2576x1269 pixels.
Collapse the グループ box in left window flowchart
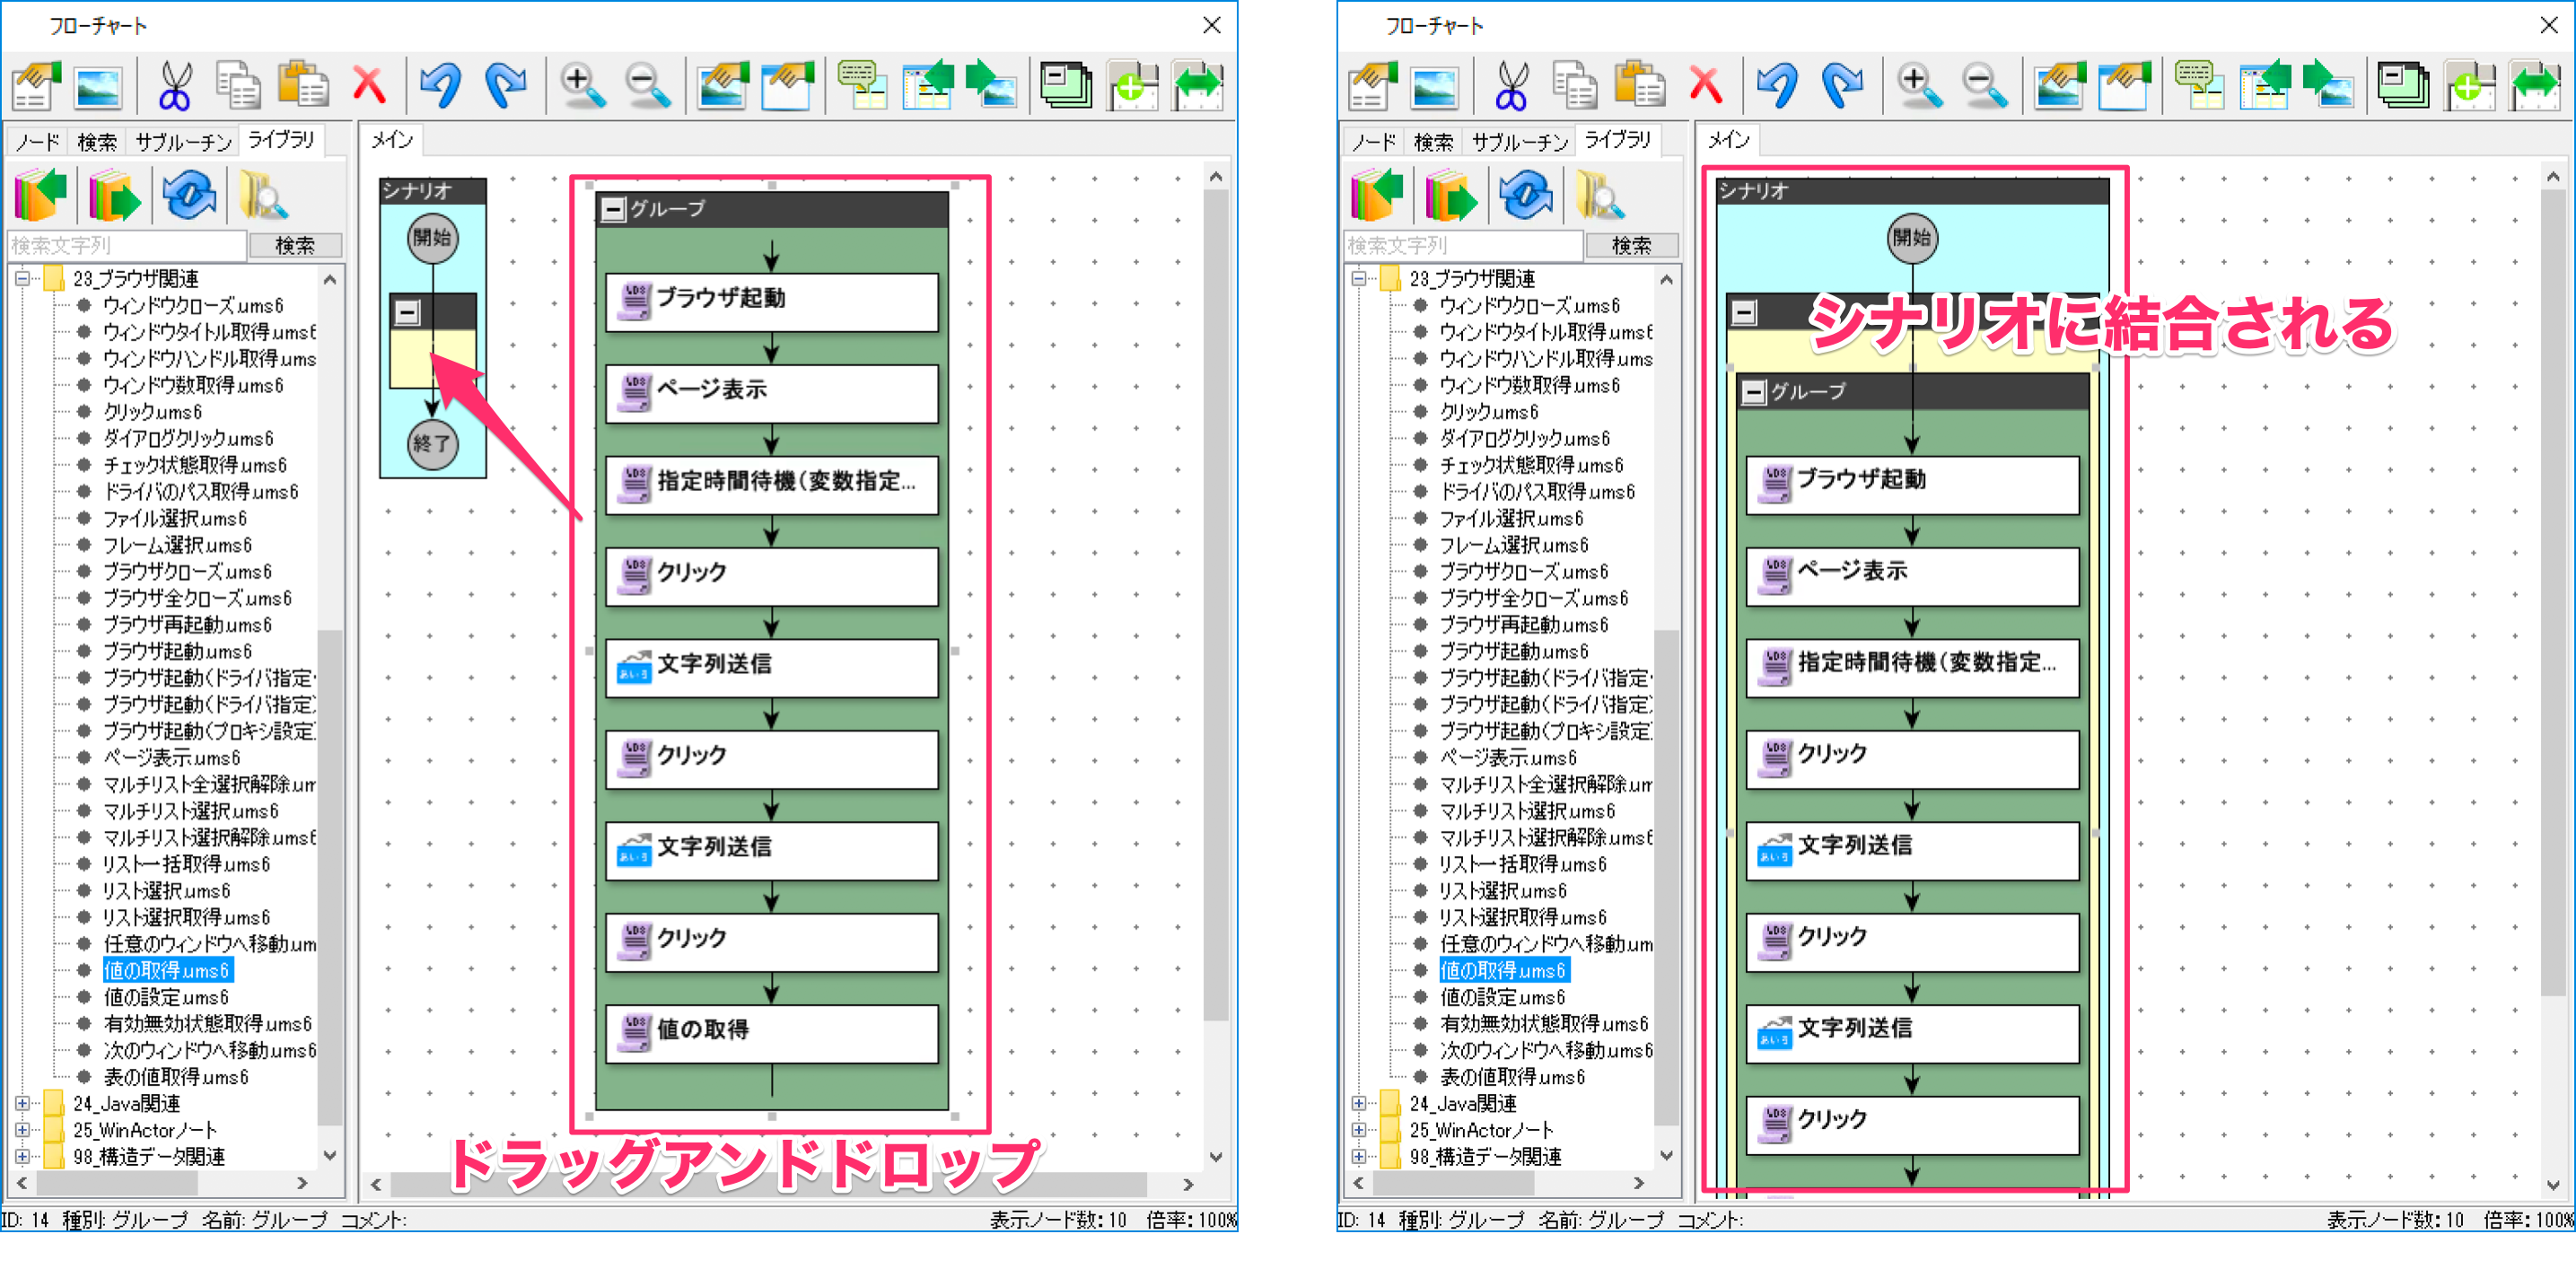[x=613, y=209]
